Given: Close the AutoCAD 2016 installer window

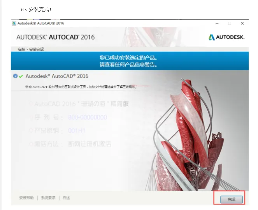Looking at the screenshot, I should click(242, 23).
